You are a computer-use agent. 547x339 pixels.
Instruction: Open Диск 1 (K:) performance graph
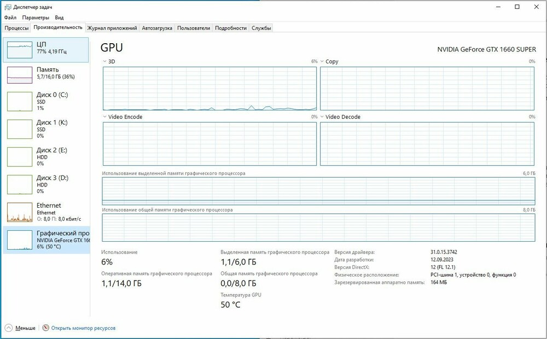[x=20, y=129]
